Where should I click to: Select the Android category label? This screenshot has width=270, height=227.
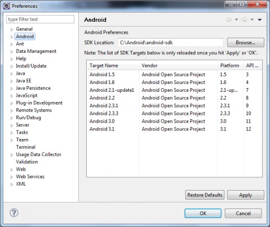[25, 36]
